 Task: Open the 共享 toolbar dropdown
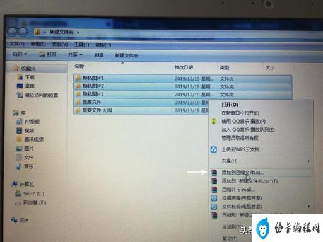(x=75, y=55)
